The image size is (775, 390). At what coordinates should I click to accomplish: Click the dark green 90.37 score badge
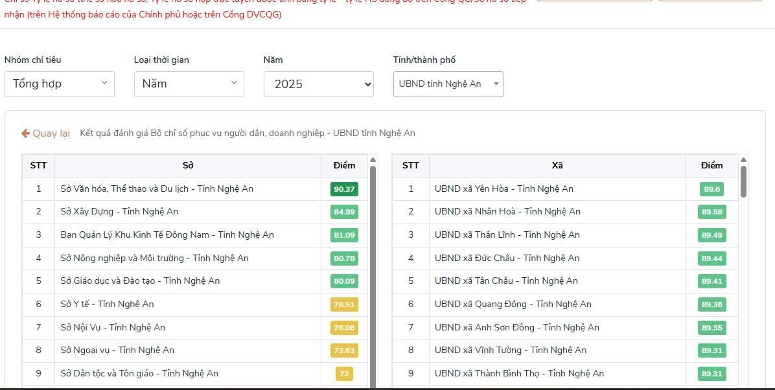tap(344, 189)
